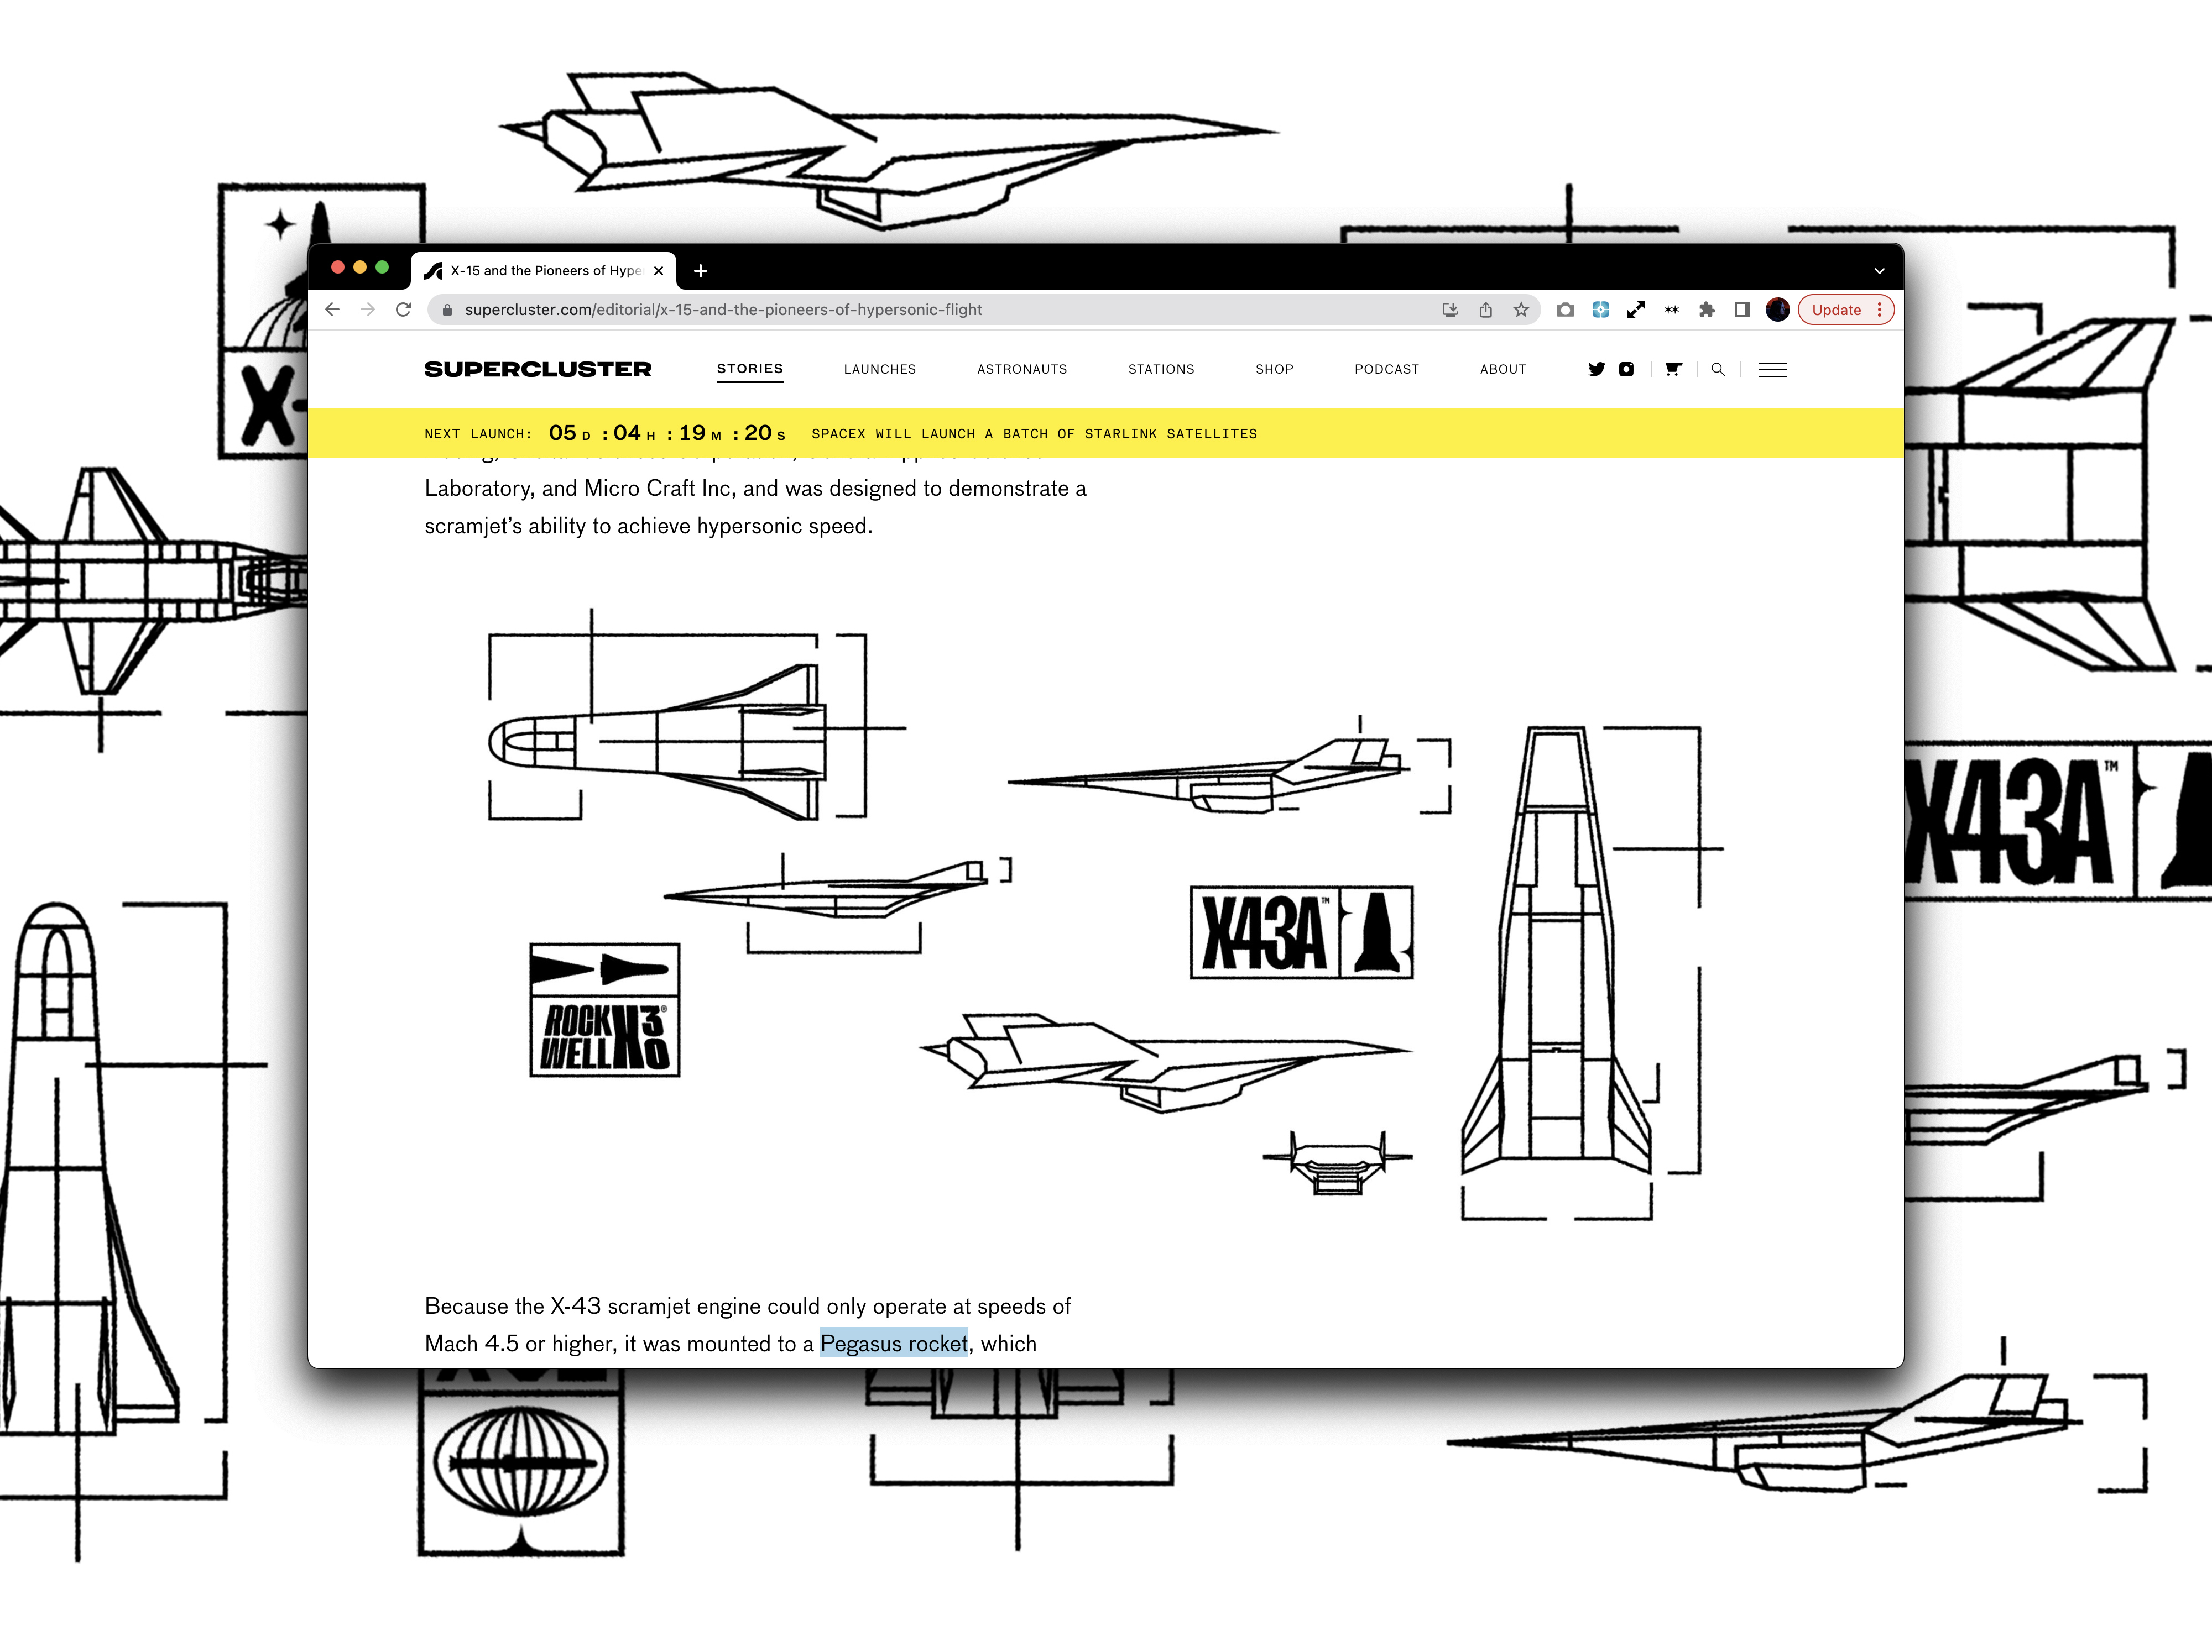The width and height of the screenshot is (2212, 1652).
Task: Reload the Supercluster page
Action: (x=403, y=310)
